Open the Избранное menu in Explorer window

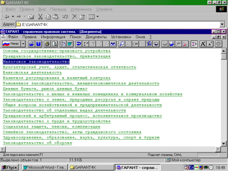click(x=81, y=9)
